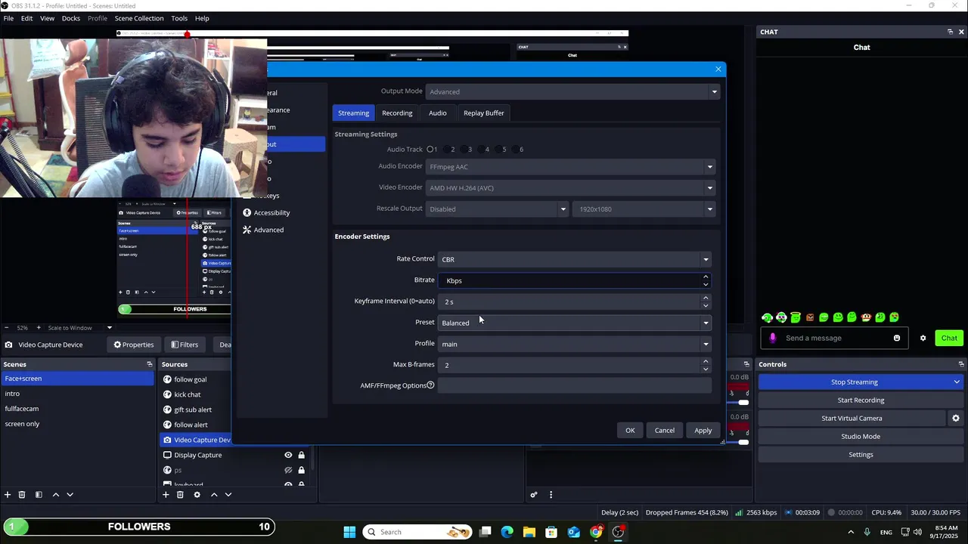Select audio track 6 radio button

pyautogui.click(x=515, y=150)
